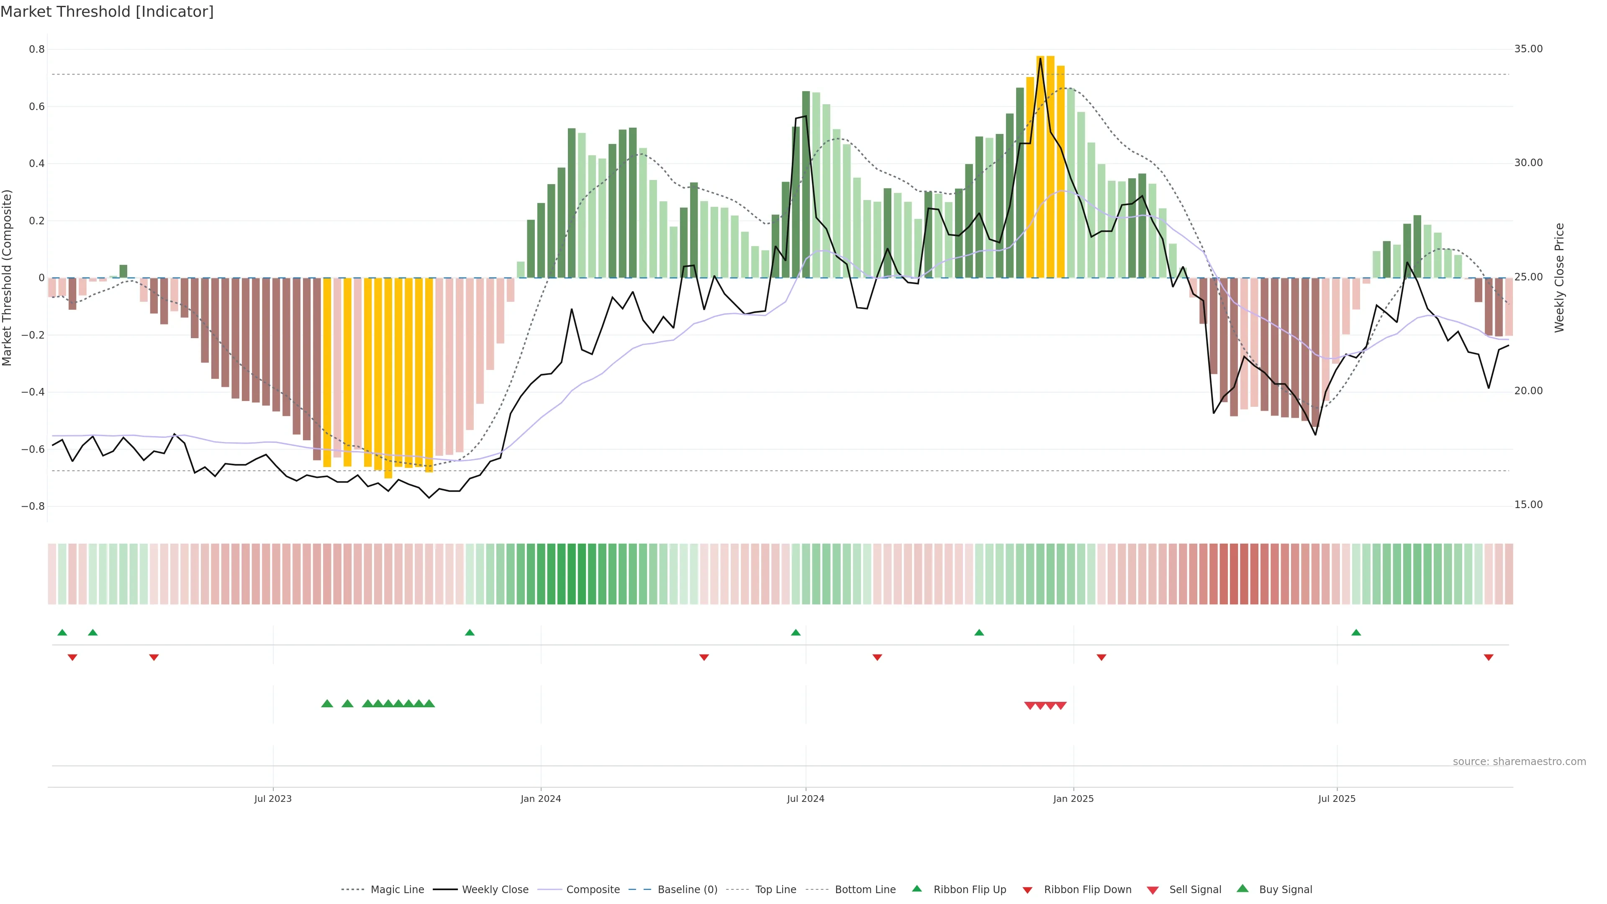The image size is (1607, 904).
Task: Click the leftmost green buy signal triangle
Action: click(x=327, y=704)
